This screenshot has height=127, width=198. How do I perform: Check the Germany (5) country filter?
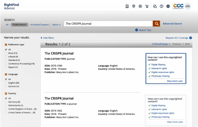tap(6, 102)
